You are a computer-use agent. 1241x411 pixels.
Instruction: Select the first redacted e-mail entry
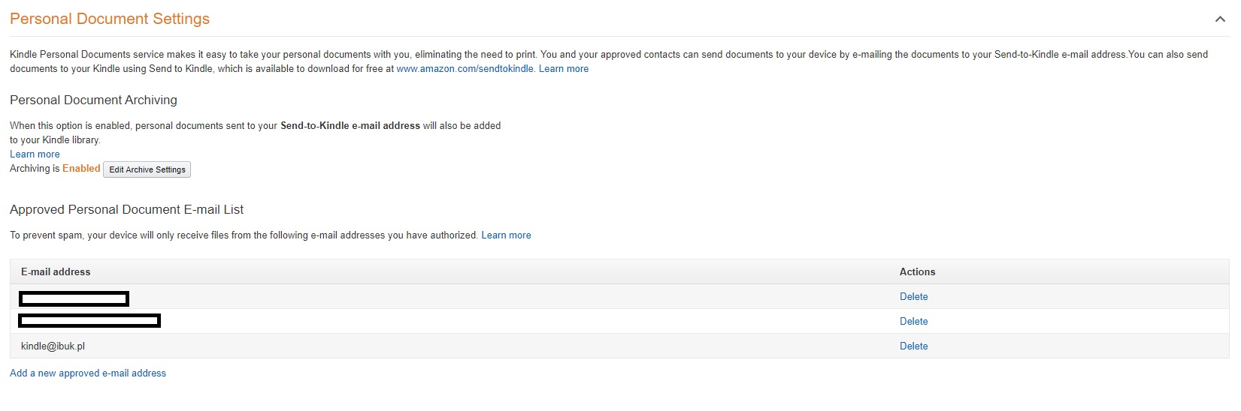click(74, 299)
